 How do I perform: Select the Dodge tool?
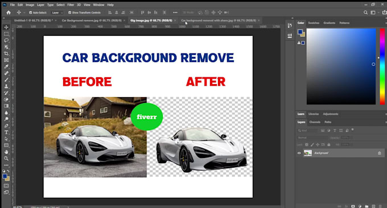coord(6,119)
